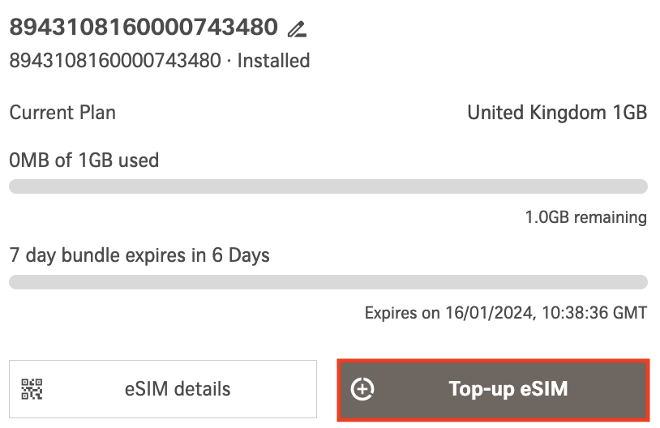
Task: Click the QR code icon
Action: click(x=32, y=389)
